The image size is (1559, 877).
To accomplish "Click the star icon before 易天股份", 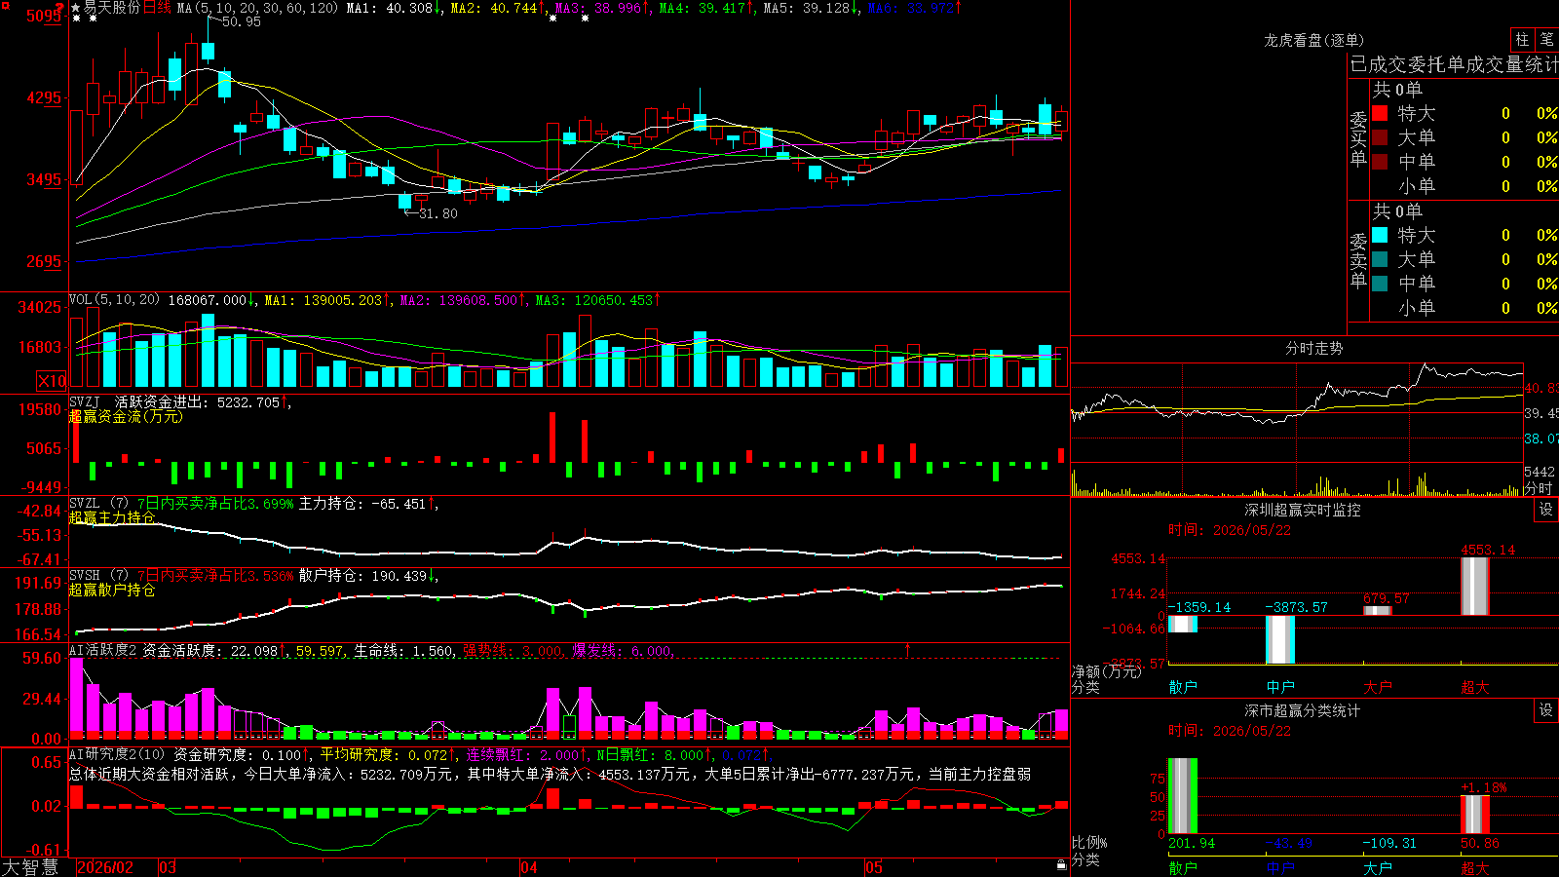I will [x=76, y=8].
